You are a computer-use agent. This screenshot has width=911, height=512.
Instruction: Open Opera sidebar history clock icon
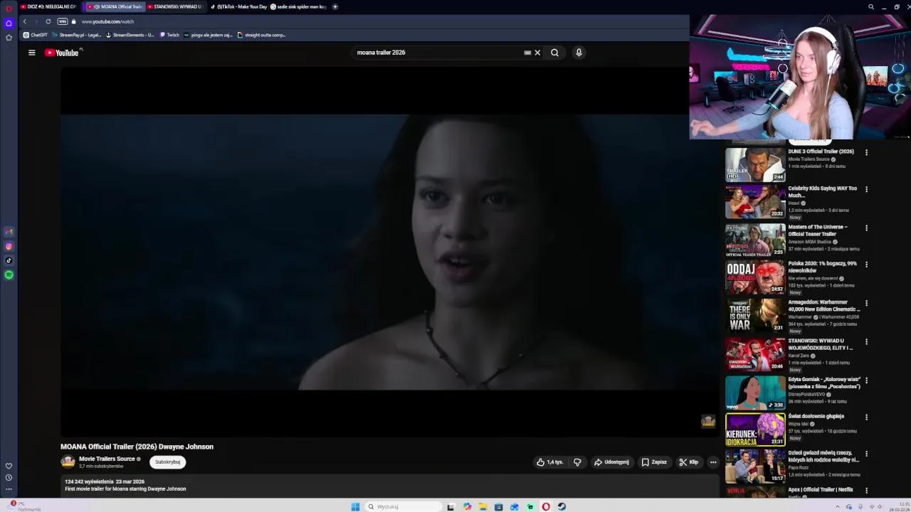click(x=9, y=477)
